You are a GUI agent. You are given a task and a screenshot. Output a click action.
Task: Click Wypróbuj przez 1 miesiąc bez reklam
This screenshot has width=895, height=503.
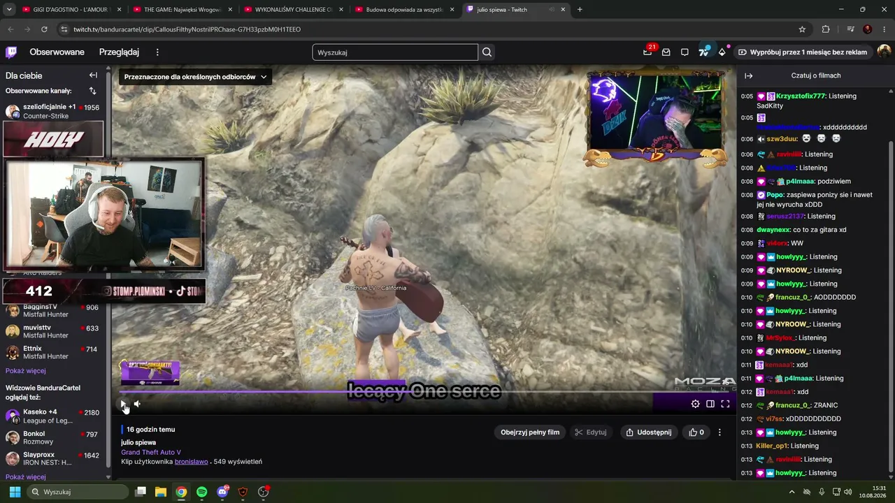(x=802, y=52)
